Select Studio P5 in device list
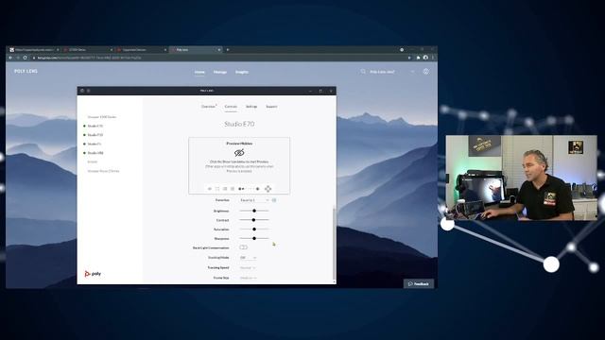The width and height of the screenshot is (605, 340). (95, 144)
